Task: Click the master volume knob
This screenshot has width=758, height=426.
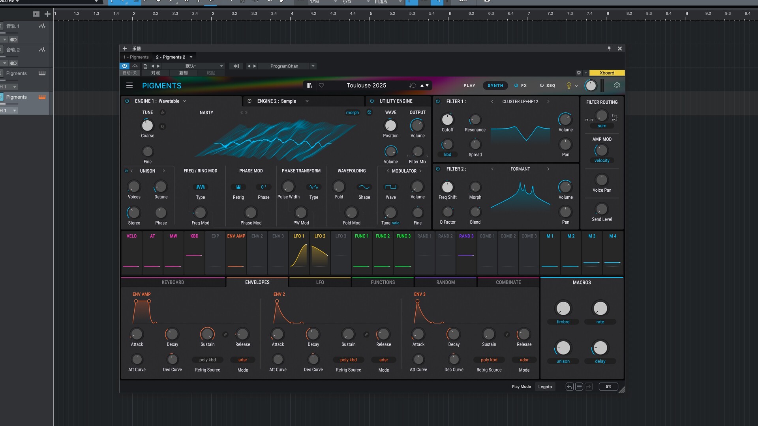Action: (x=591, y=85)
